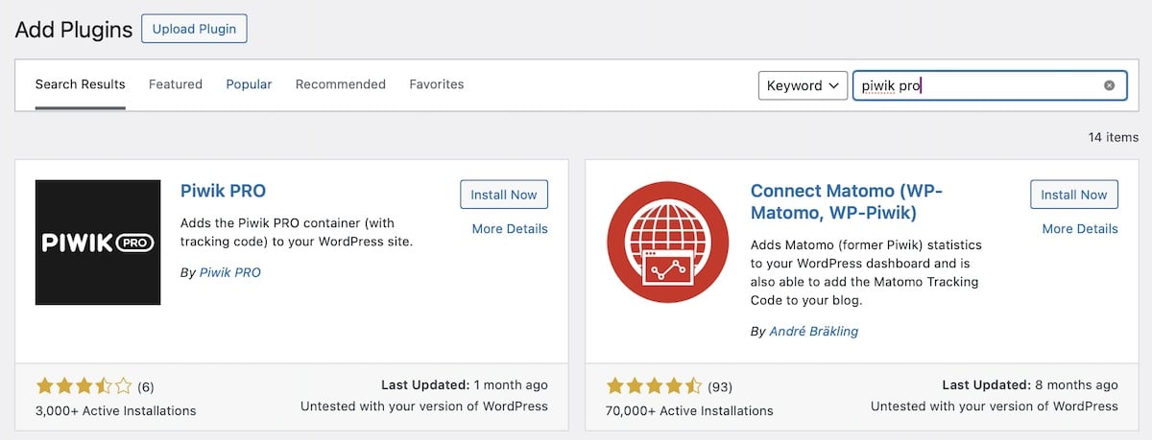Viewport: 1152px width, 440px height.
Task: Switch to the Popular tab
Action: [x=249, y=84]
